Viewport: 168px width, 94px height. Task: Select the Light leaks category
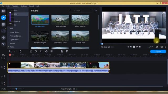click(x=14, y=39)
